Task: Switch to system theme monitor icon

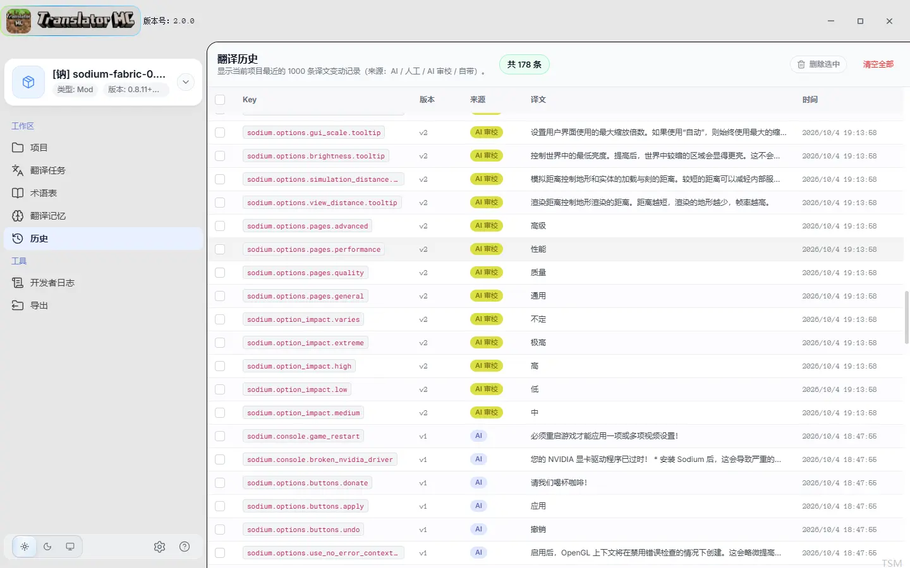Action: tap(70, 547)
